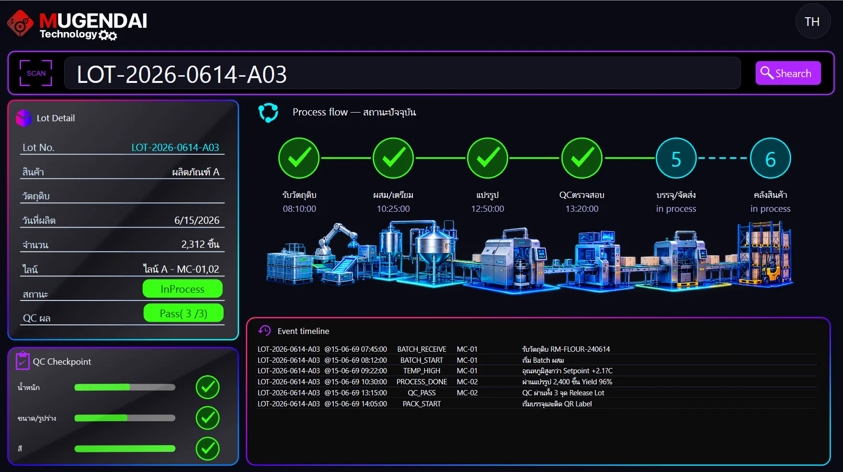
Task: Click the PACK_START event row
Action: click(536, 404)
